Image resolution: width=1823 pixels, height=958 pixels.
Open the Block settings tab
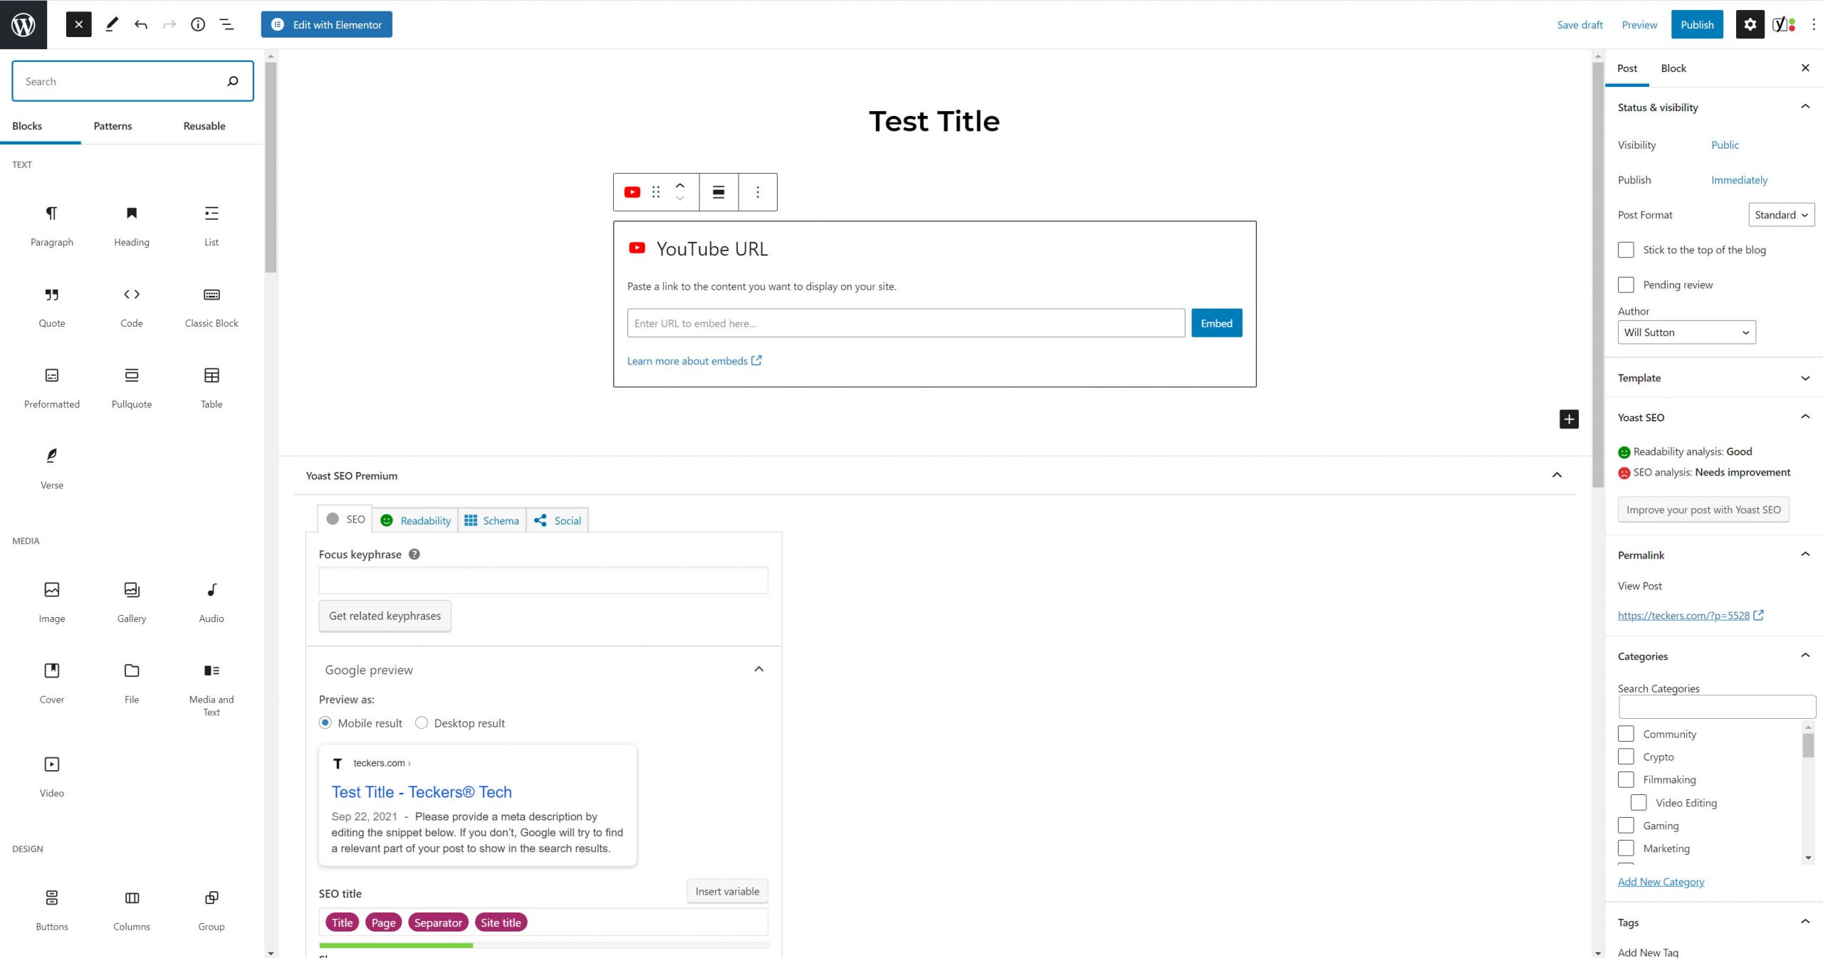coord(1673,68)
